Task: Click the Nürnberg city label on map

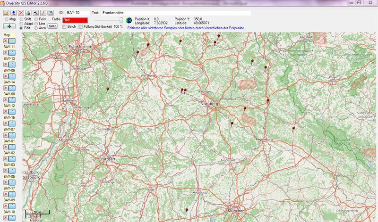Action: pos(209,104)
